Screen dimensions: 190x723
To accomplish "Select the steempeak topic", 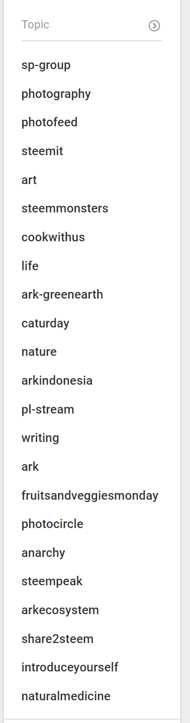I will click(x=52, y=582).
